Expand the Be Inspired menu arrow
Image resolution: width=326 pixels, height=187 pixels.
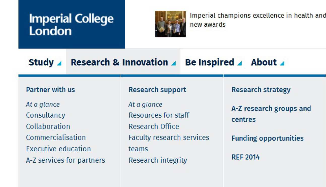[x=240, y=63]
